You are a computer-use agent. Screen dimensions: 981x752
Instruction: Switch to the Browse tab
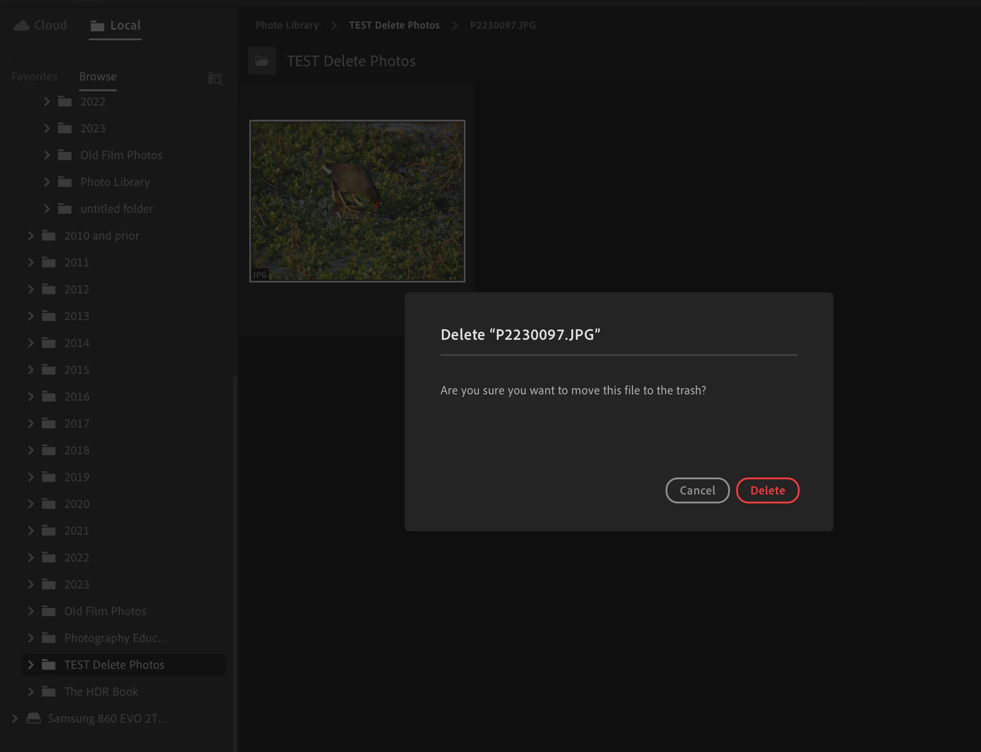(x=97, y=76)
